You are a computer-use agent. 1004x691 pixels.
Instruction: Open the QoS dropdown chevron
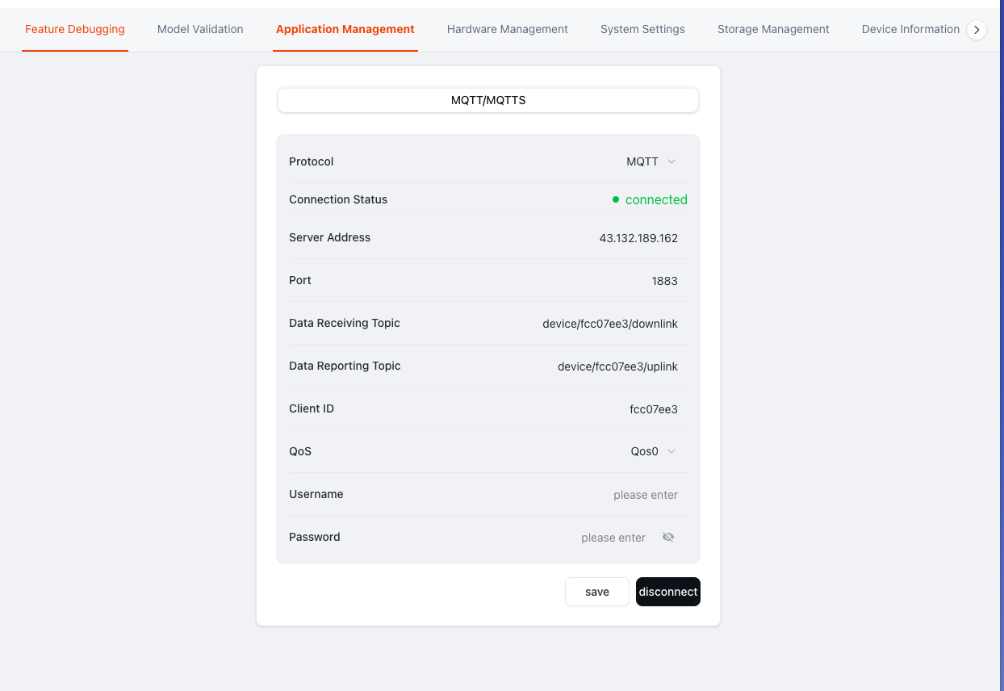pyautogui.click(x=671, y=451)
